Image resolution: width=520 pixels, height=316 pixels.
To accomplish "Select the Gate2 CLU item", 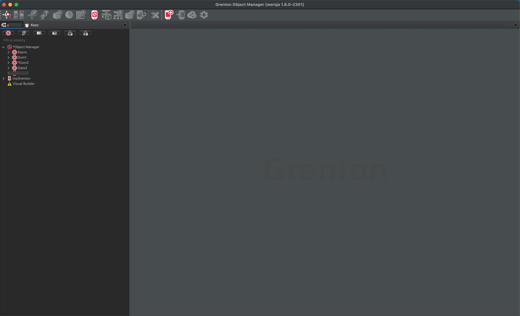I will (22, 68).
